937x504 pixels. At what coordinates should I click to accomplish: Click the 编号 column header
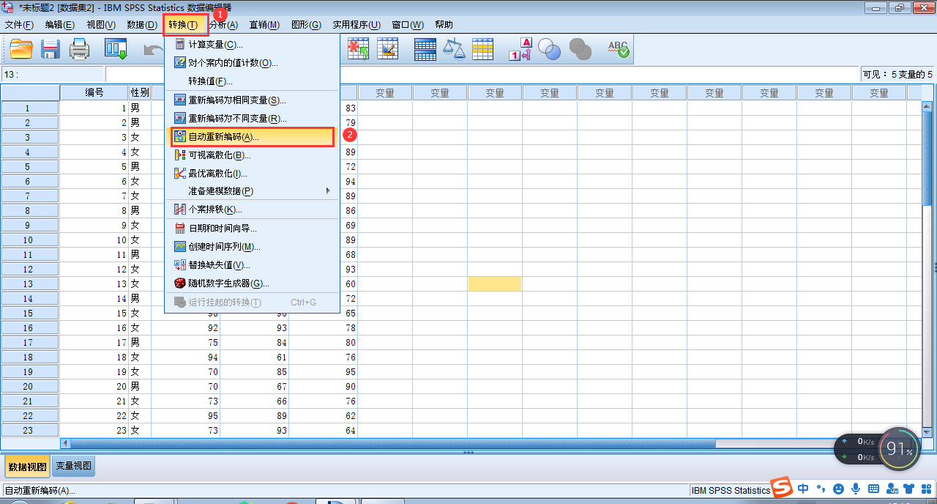coord(94,92)
